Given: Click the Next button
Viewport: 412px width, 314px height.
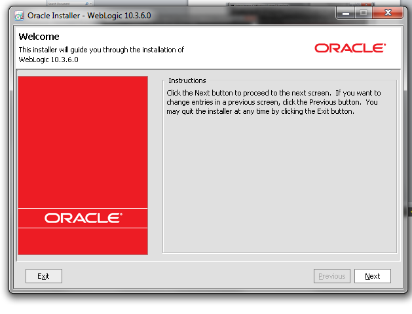Looking at the screenshot, I should click(x=372, y=276).
